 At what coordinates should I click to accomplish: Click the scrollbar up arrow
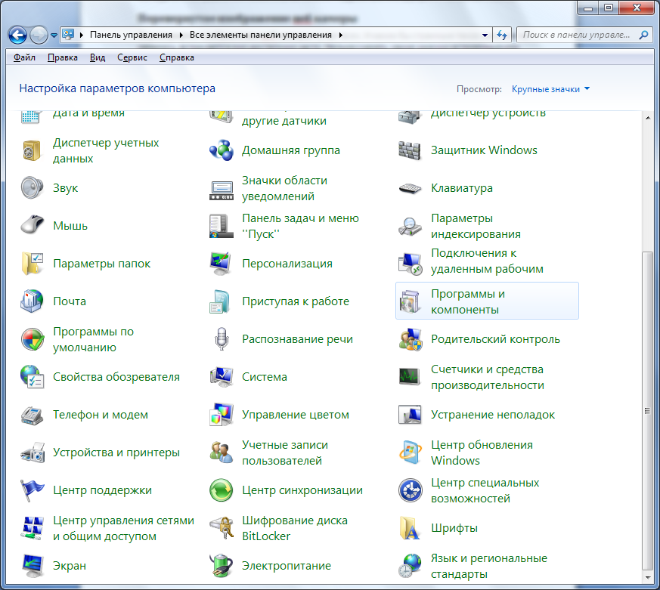coord(648,118)
